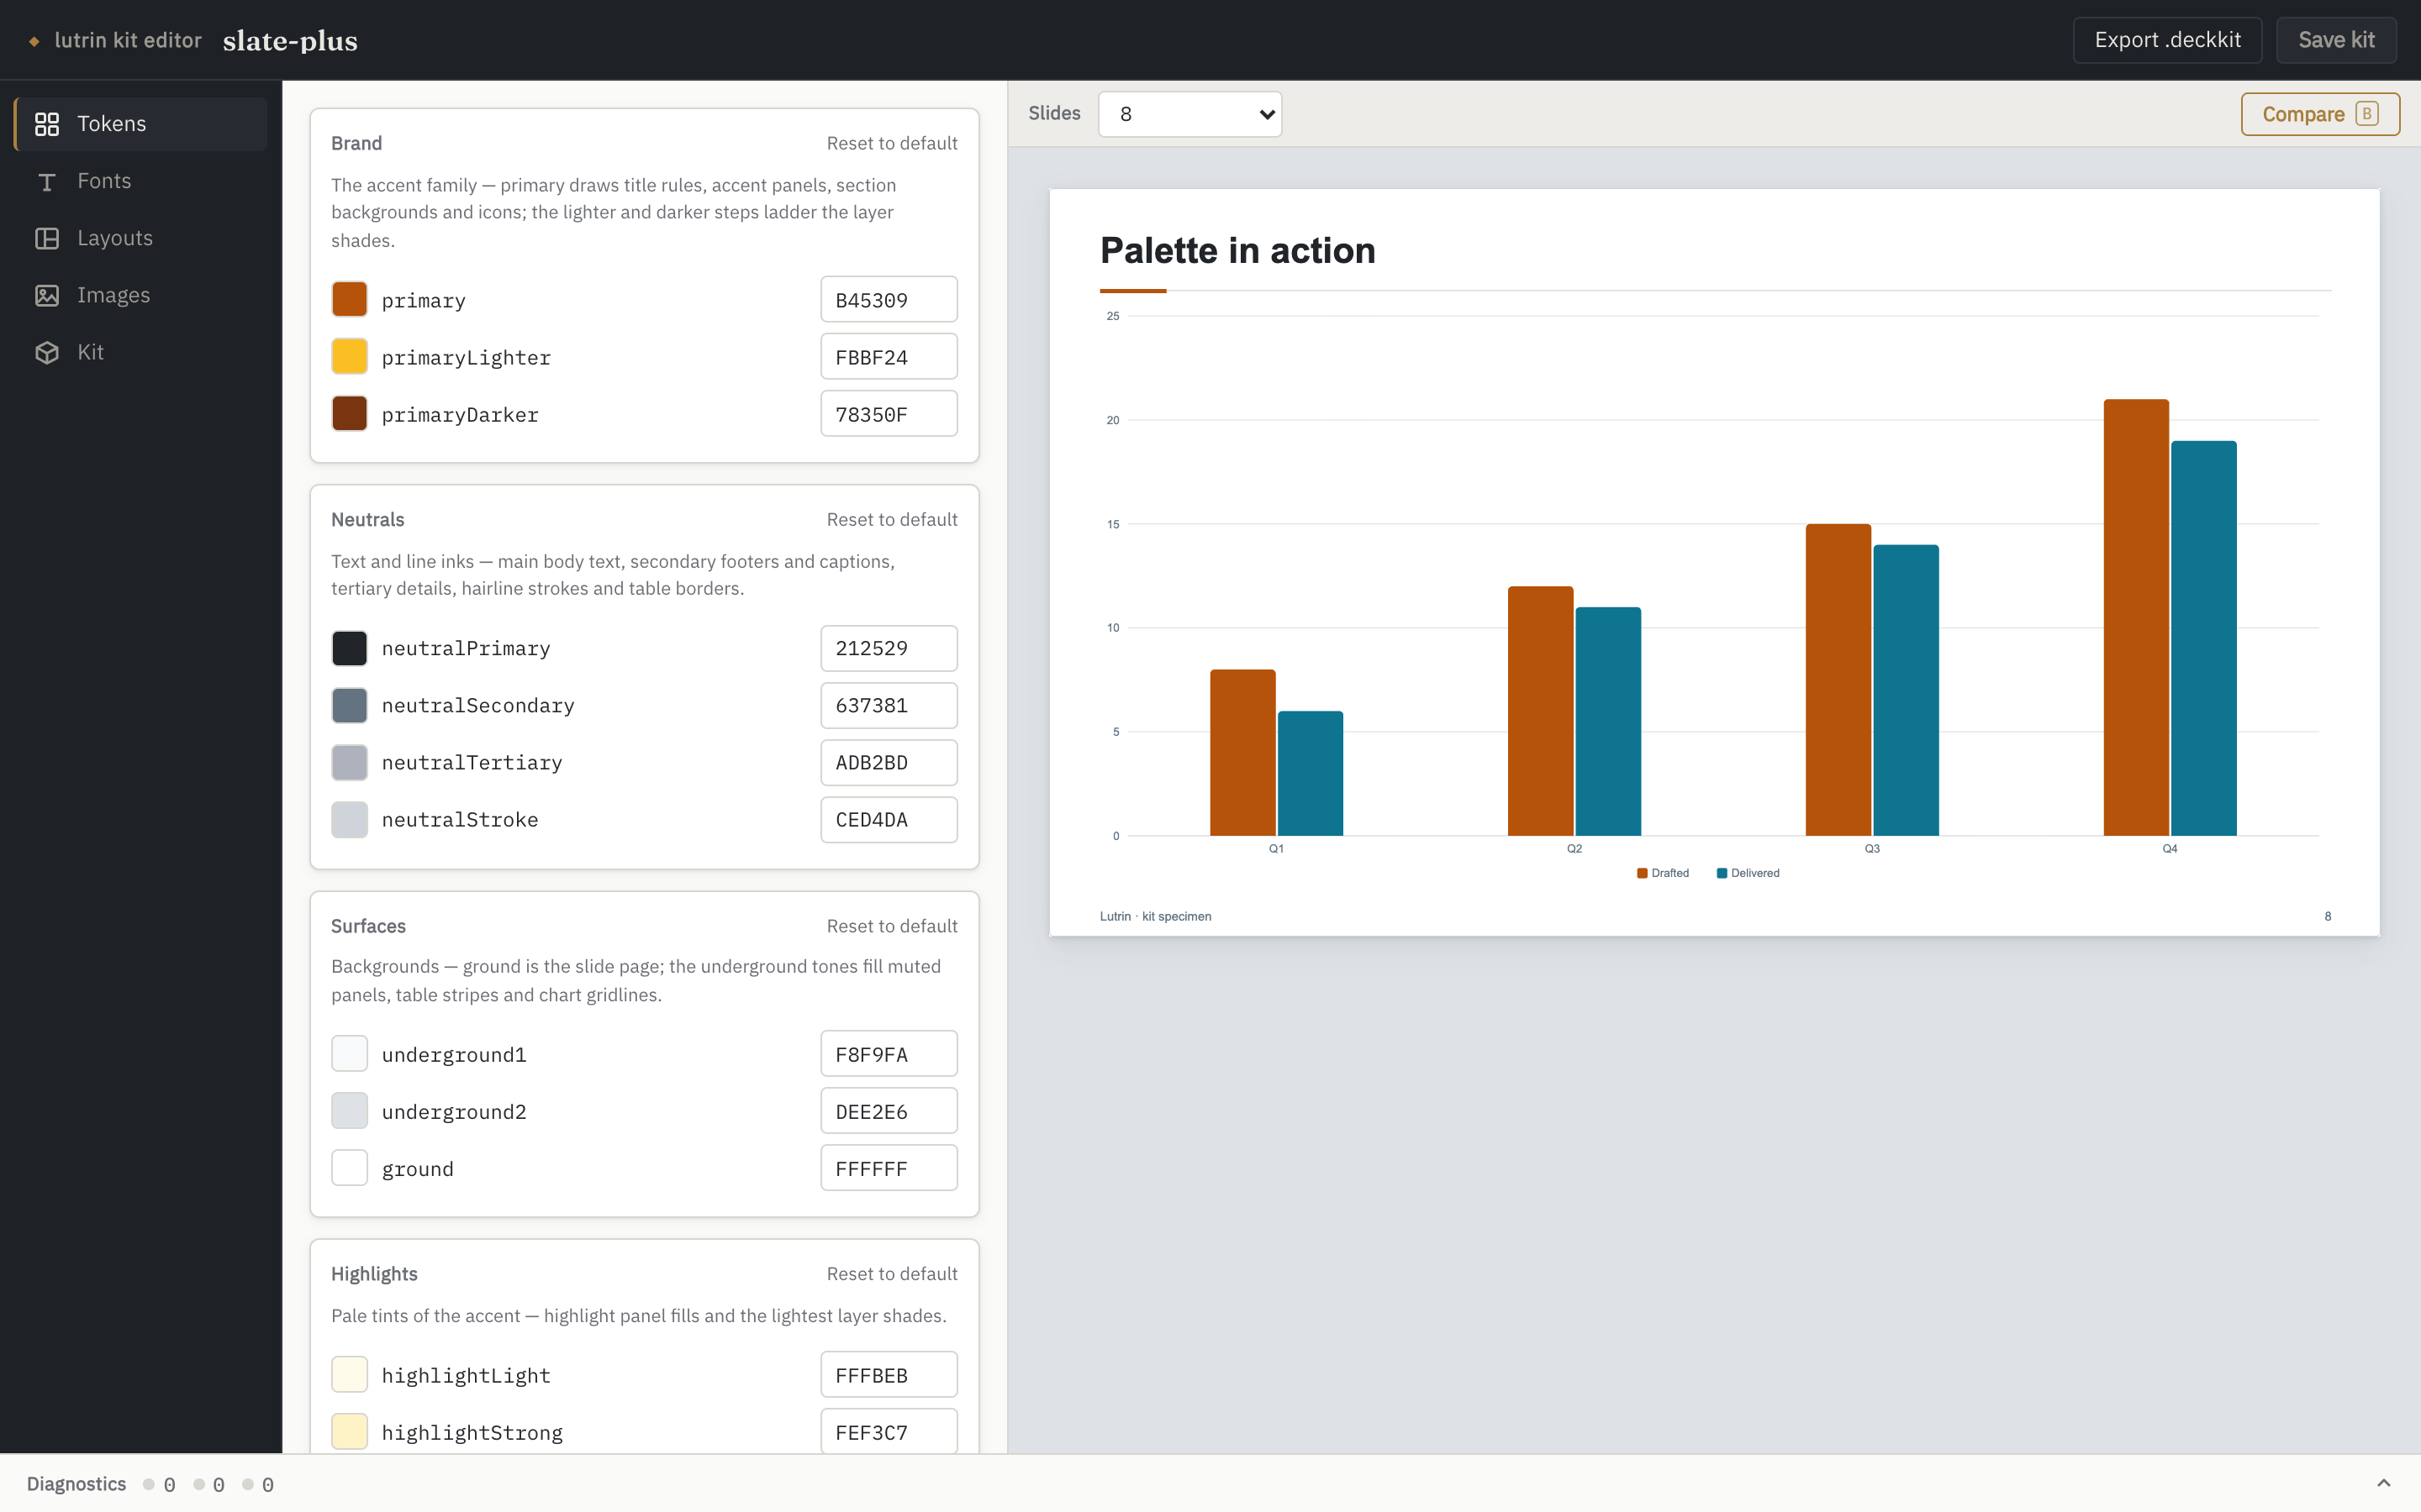Click the Diagnostics label in status bar
Viewport: 2421px width, 1512px height.
(x=76, y=1483)
